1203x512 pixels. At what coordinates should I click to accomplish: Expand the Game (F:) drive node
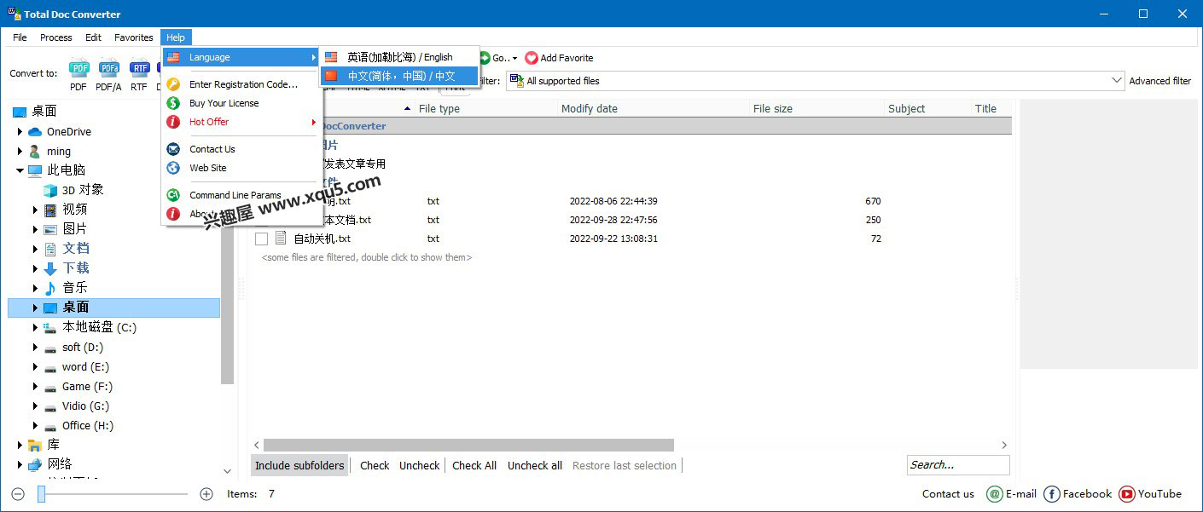[35, 387]
